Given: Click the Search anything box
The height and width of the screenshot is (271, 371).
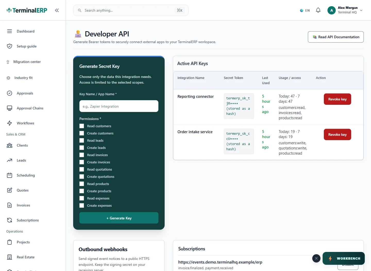Looking at the screenshot, I should click(x=131, y=10).
